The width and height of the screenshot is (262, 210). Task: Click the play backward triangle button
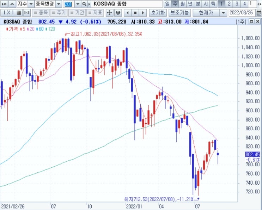(x=128, y=13)
